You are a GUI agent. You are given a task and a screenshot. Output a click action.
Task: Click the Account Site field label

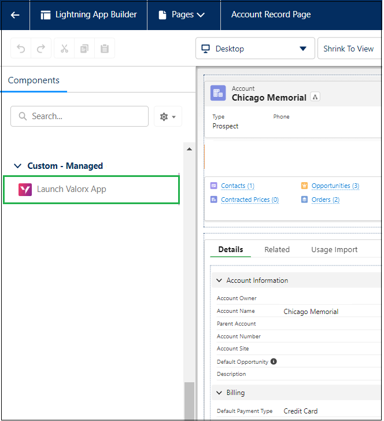(232, 349)
